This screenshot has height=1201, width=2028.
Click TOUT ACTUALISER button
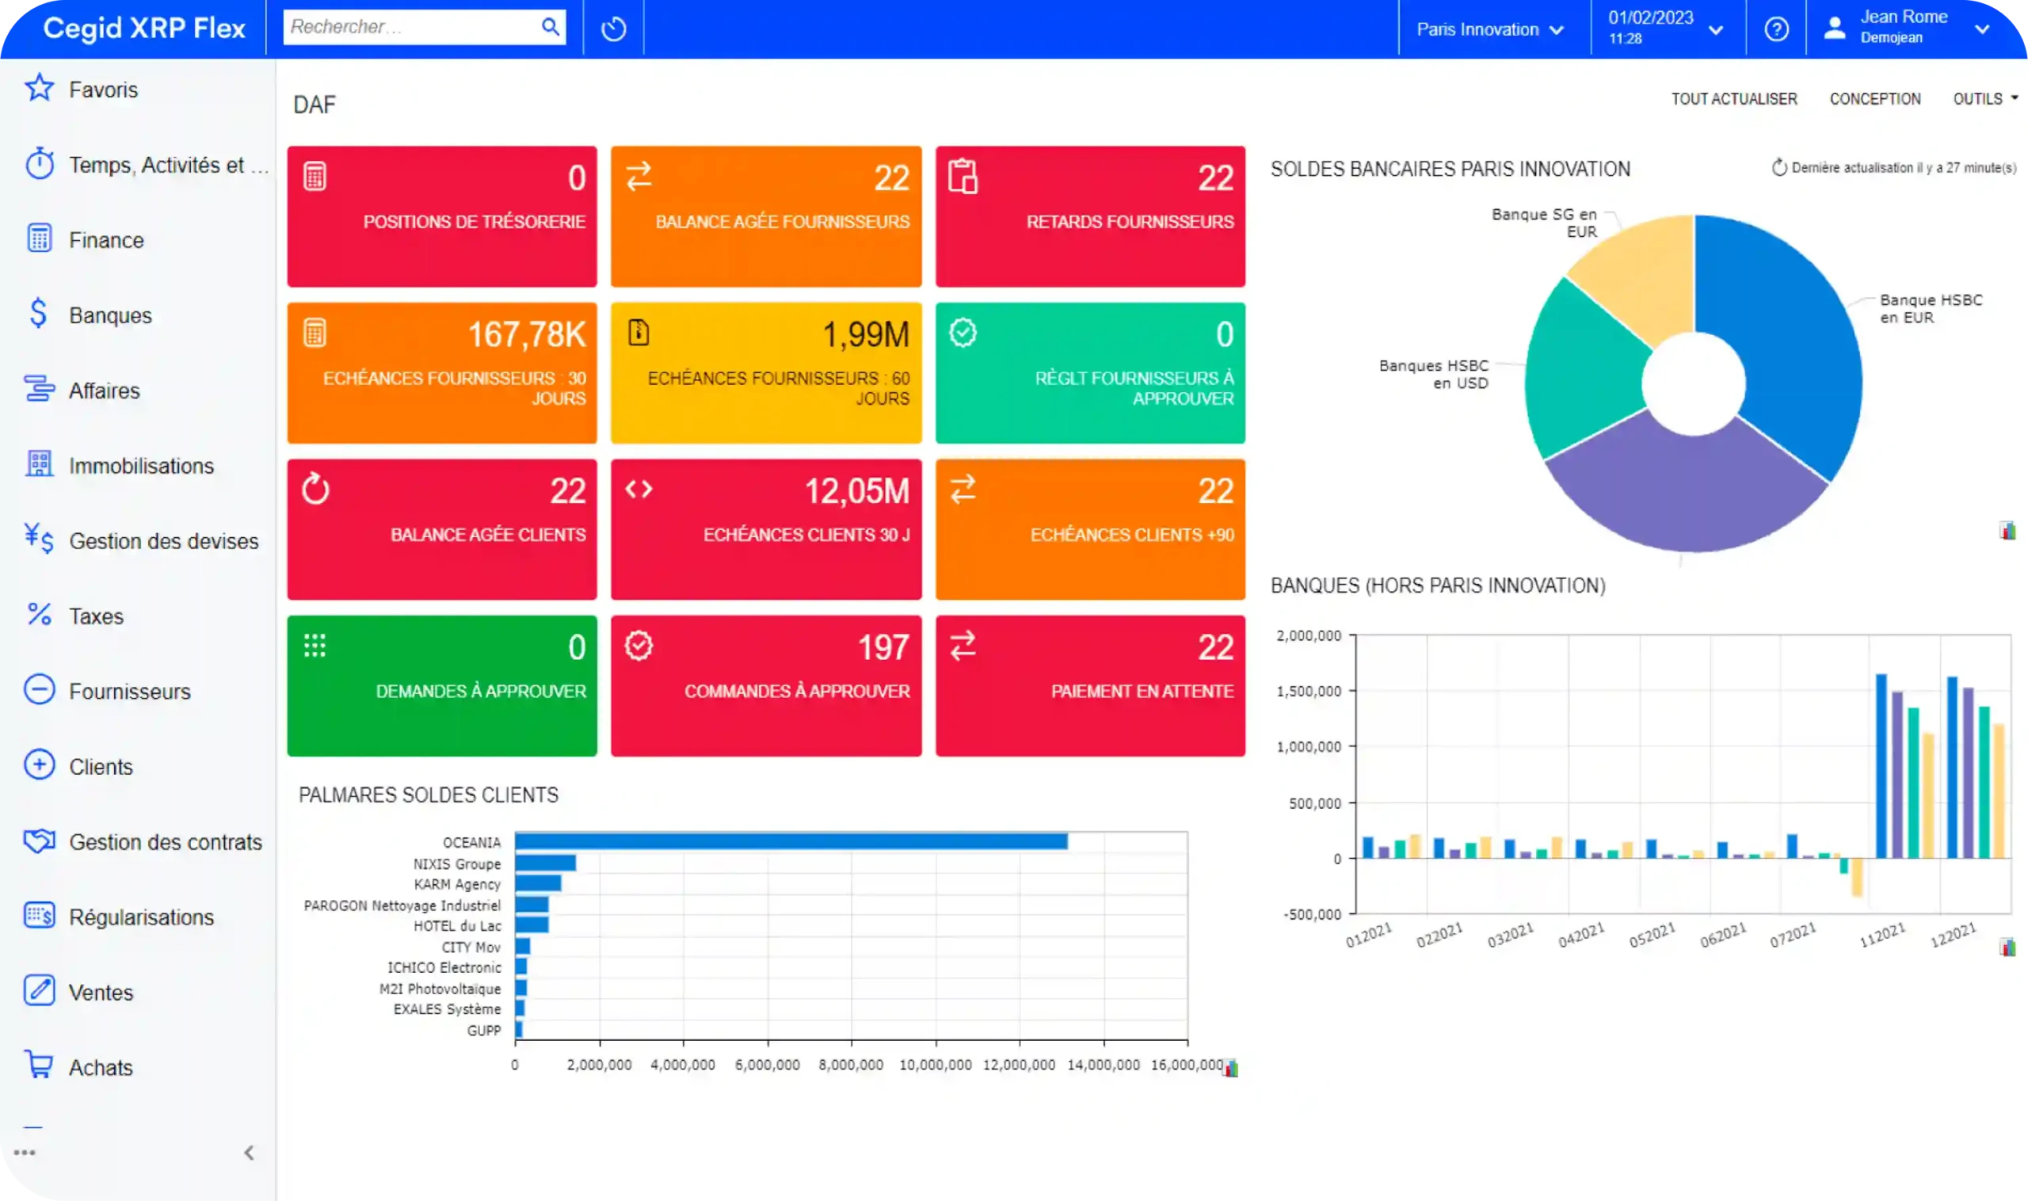[x=1733, y=99]
